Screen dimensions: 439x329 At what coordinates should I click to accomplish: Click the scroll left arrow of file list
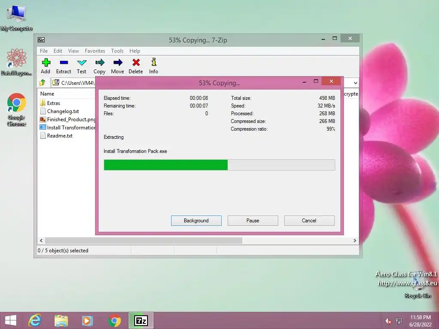tap(42, 240)
